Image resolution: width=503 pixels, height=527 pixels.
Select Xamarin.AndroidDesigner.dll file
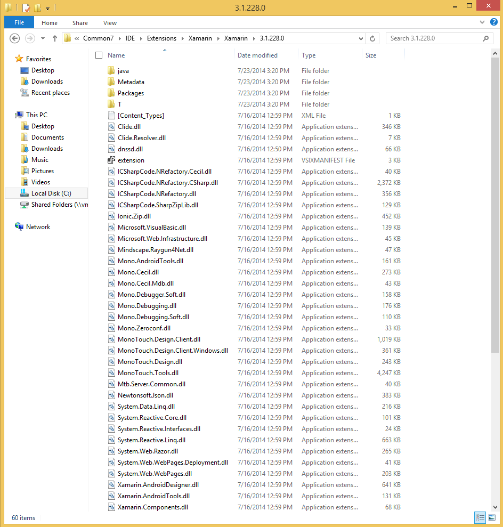click(x=158, y=485)
